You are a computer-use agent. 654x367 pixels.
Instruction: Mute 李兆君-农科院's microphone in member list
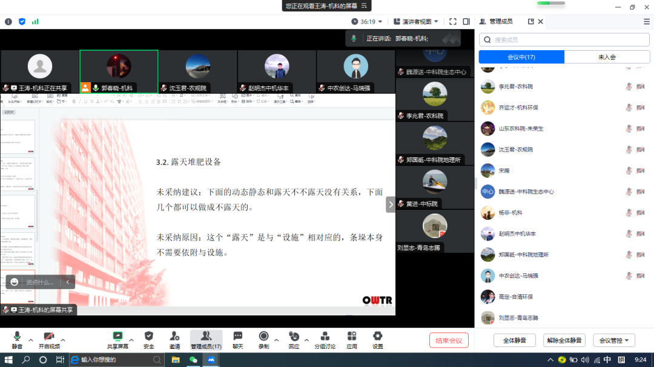pos(628,86)
